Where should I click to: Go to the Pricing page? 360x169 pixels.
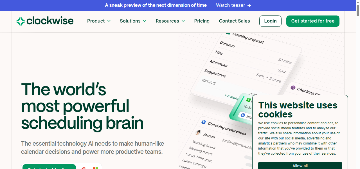[x=202, y=21]
